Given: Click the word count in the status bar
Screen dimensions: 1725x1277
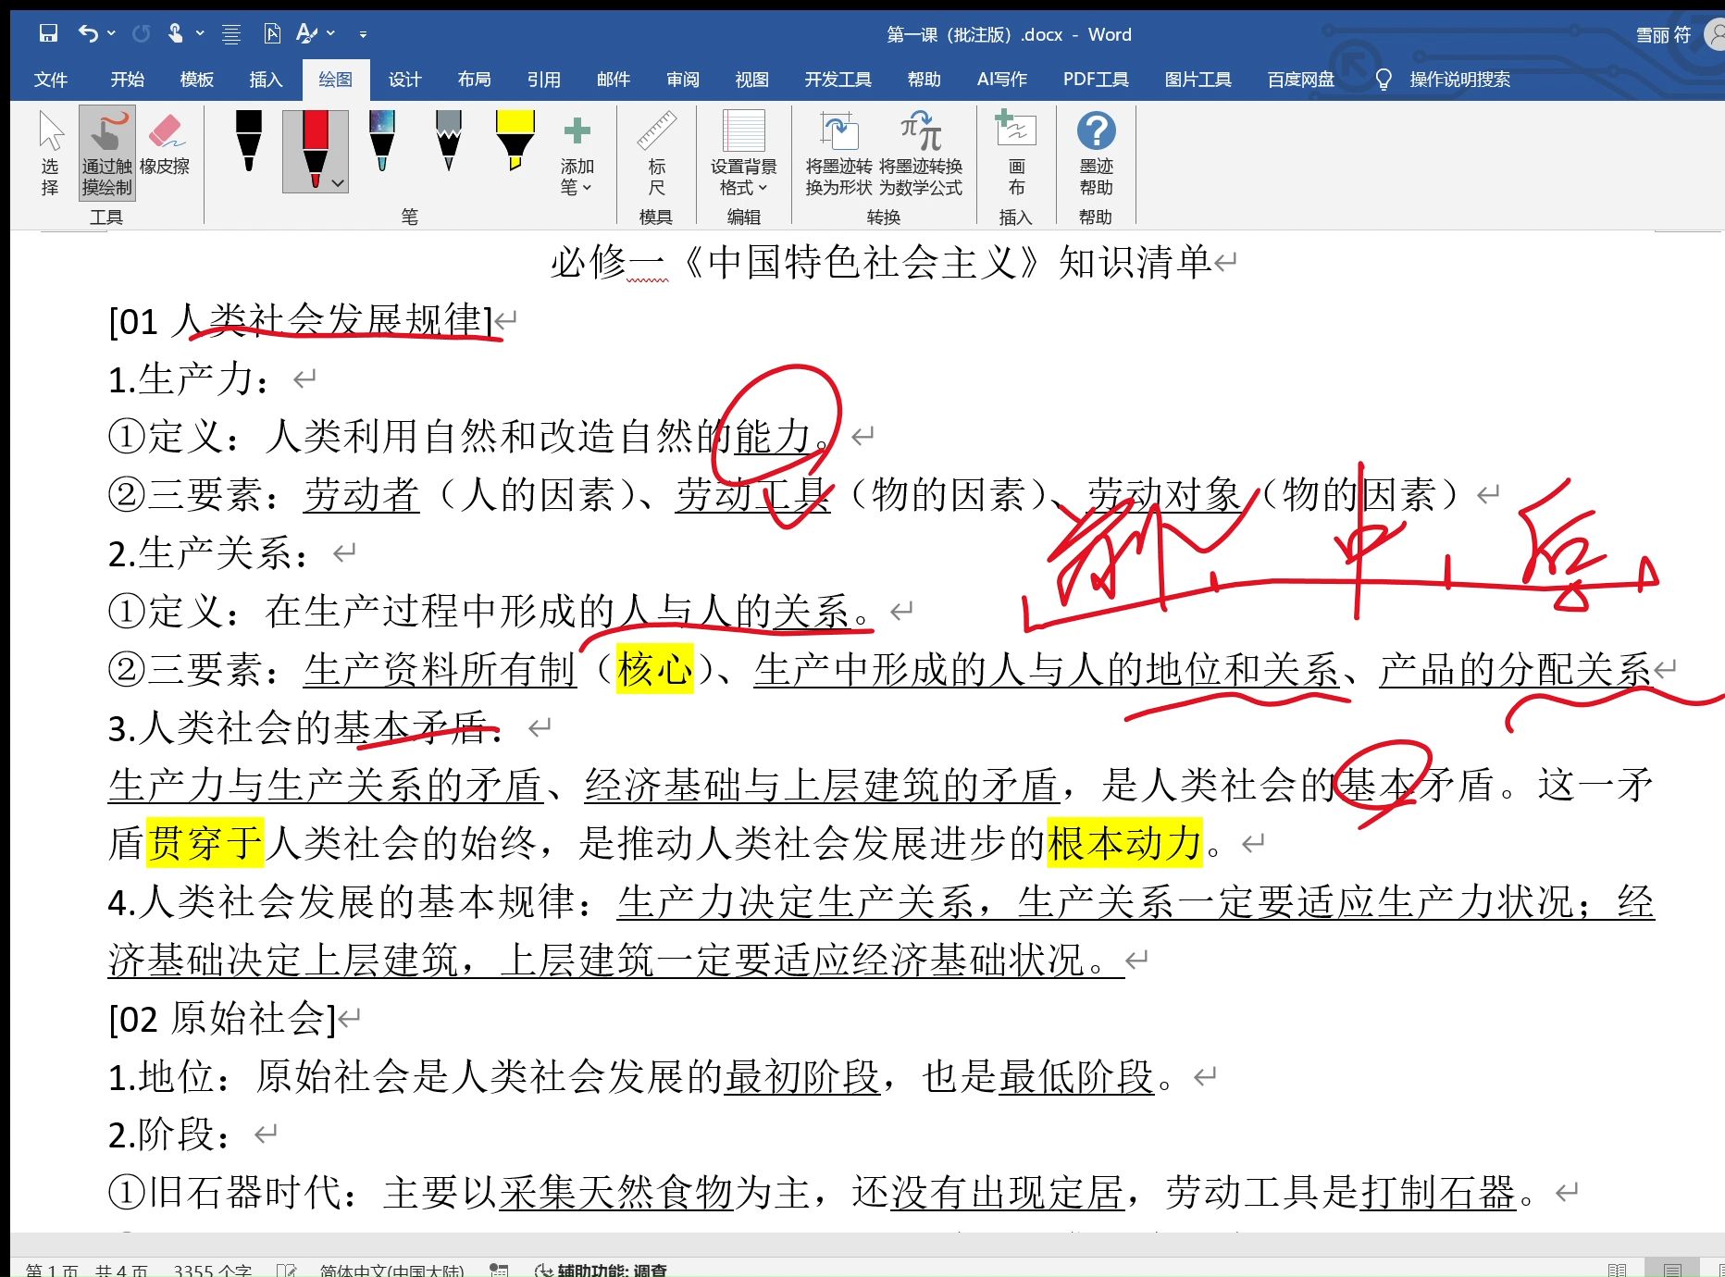Looking at the screenshot, I should click(215, 1270).
